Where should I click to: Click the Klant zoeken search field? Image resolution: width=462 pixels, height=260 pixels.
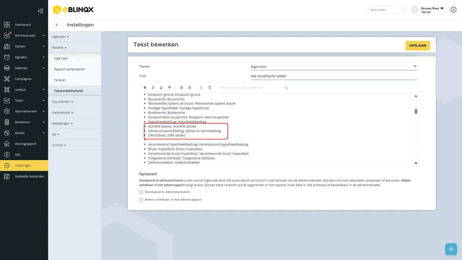387,10
